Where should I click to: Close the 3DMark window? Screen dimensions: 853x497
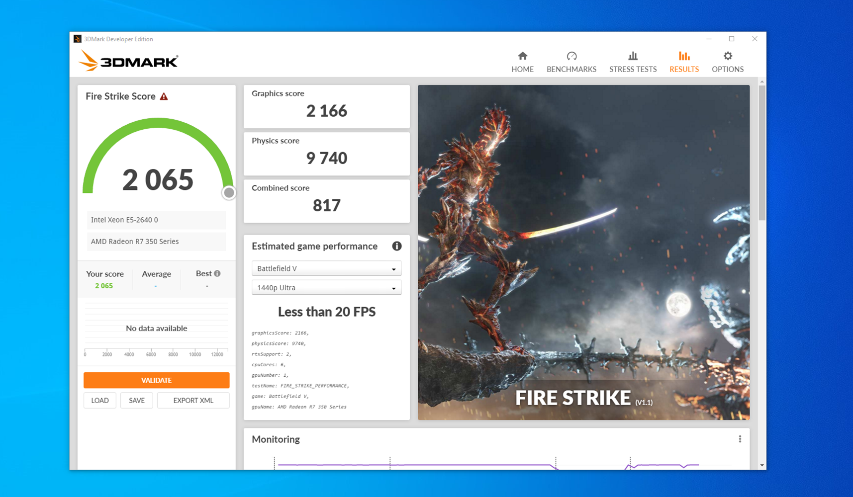[755, 39]
